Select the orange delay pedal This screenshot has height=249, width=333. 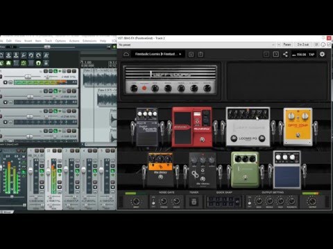[160, 169]
